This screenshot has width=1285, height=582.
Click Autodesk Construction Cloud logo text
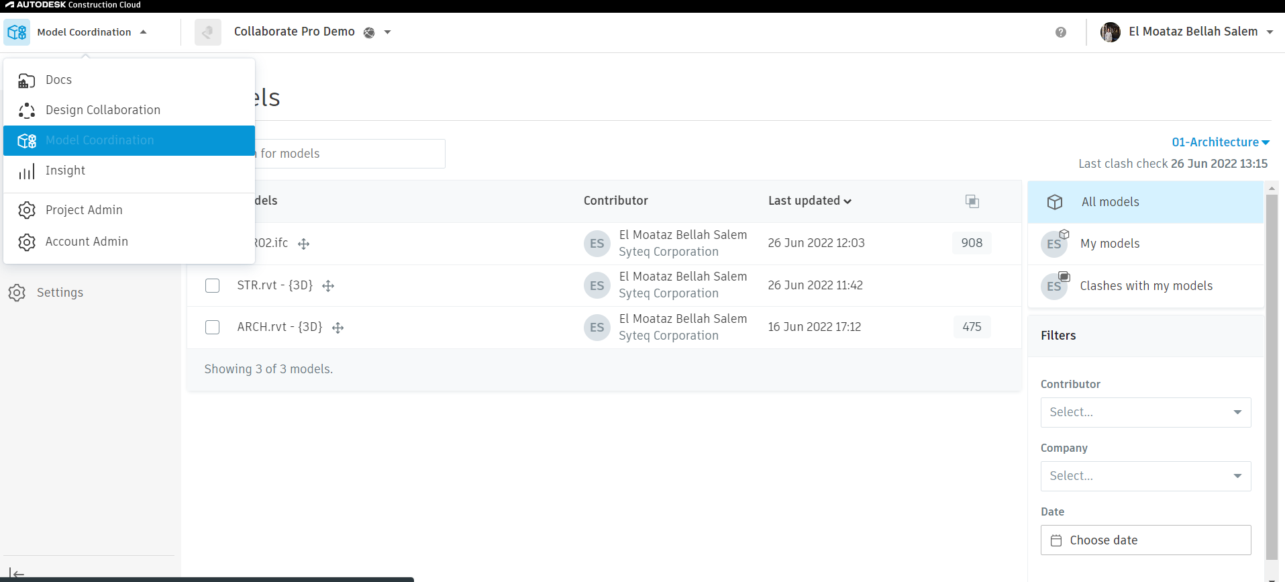73,5
